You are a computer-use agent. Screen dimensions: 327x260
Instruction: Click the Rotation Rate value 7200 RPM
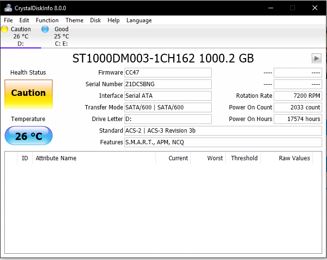(298, 96)
